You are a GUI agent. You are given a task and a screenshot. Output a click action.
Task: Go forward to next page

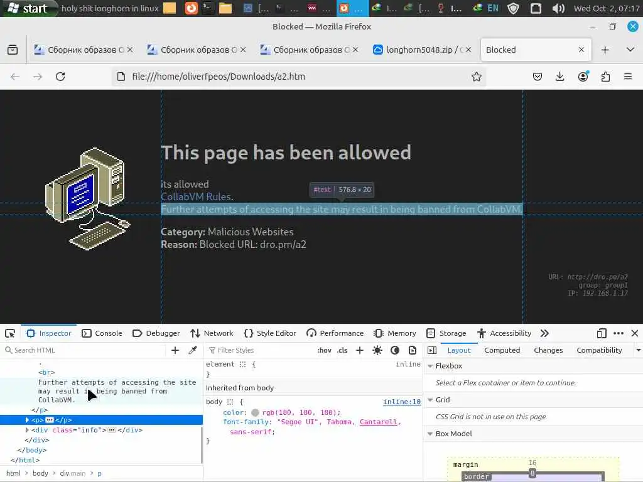point(38,77)
